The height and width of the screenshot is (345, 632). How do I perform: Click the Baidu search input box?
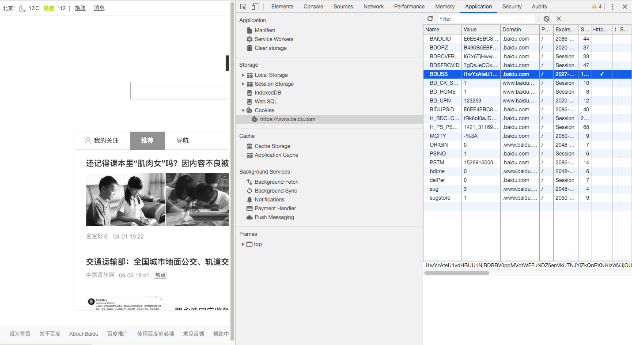click(x=179, y=91)
